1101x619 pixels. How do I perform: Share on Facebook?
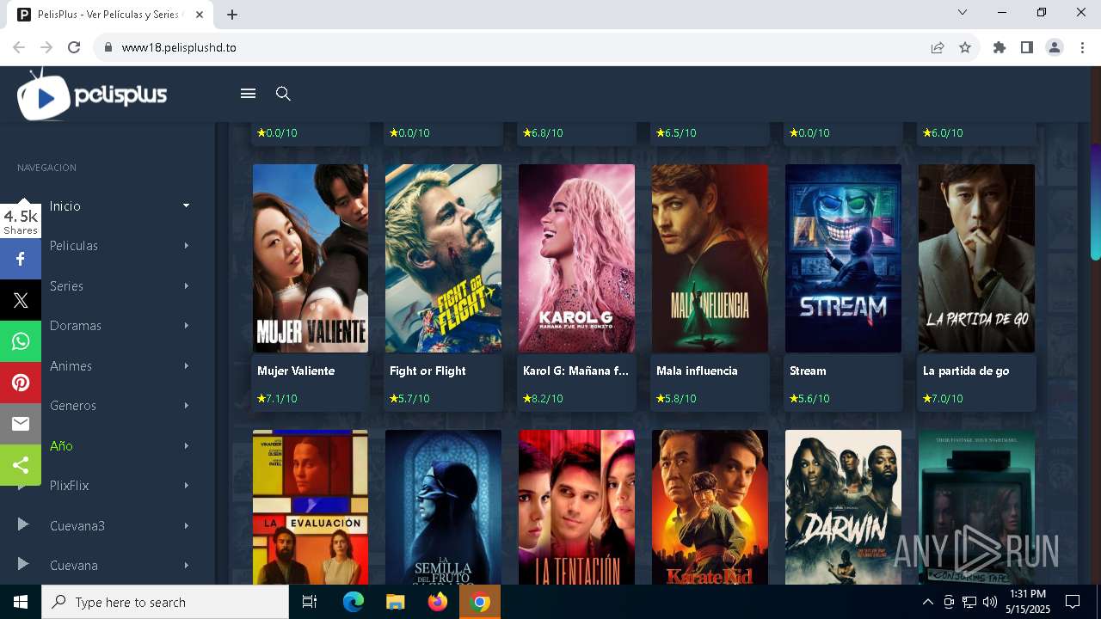point(21,259)
